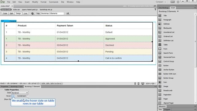Viewport: 197px width, 111px height.
Task: Insert a Button Group icon
Action: point(160,78)
